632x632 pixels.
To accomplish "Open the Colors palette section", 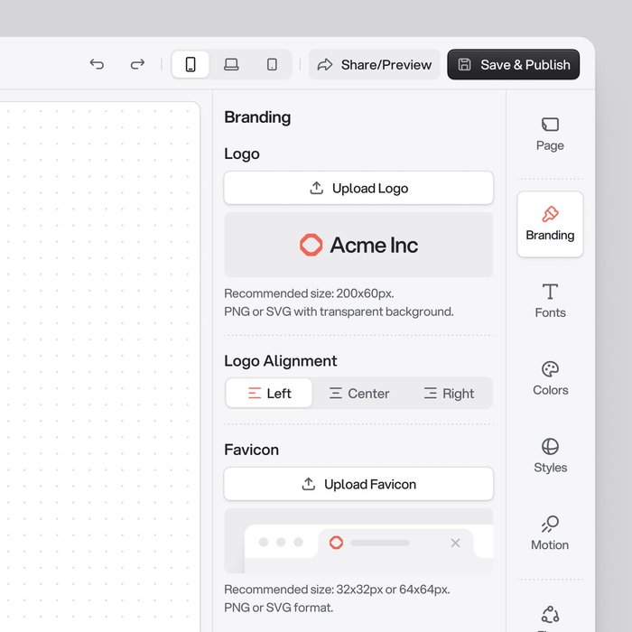I will (x=550, y=378).
